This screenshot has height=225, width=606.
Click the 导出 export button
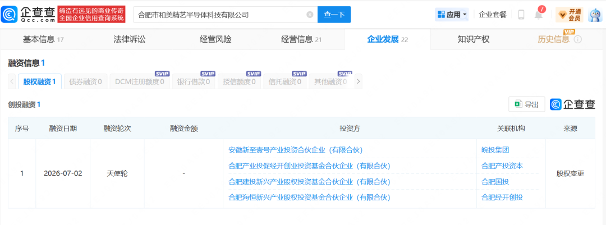click(527, 104)
